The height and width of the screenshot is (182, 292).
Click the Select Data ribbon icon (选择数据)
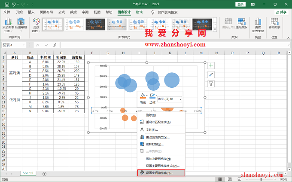pos(241,23)
